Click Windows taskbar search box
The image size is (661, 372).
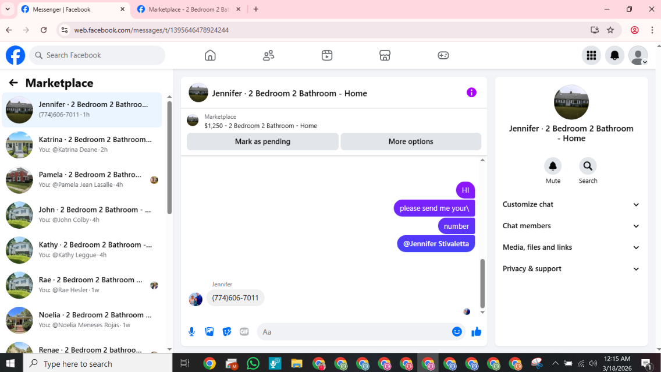point(98,363)
